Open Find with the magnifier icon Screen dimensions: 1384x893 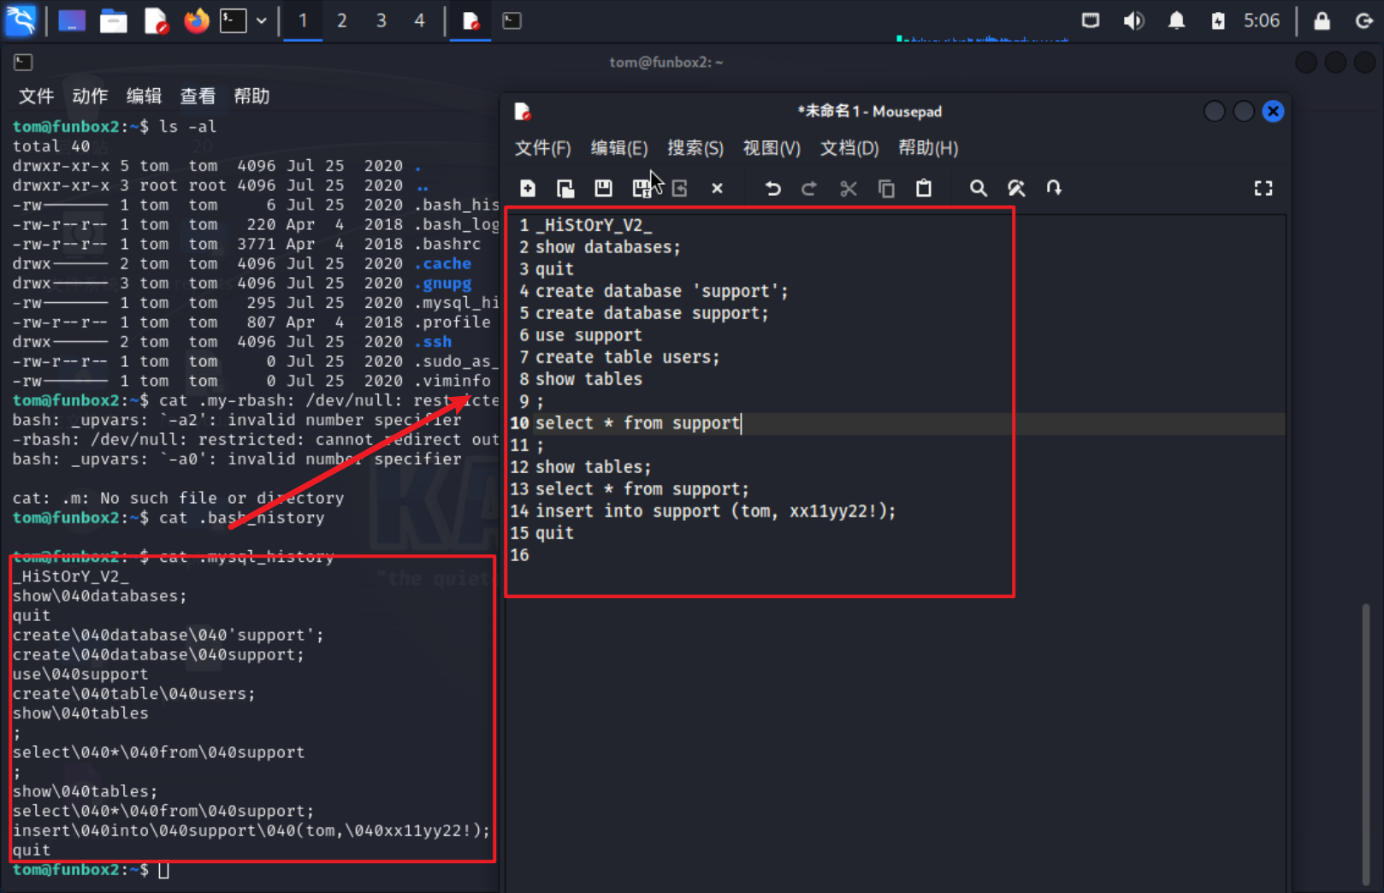(978, 188)
